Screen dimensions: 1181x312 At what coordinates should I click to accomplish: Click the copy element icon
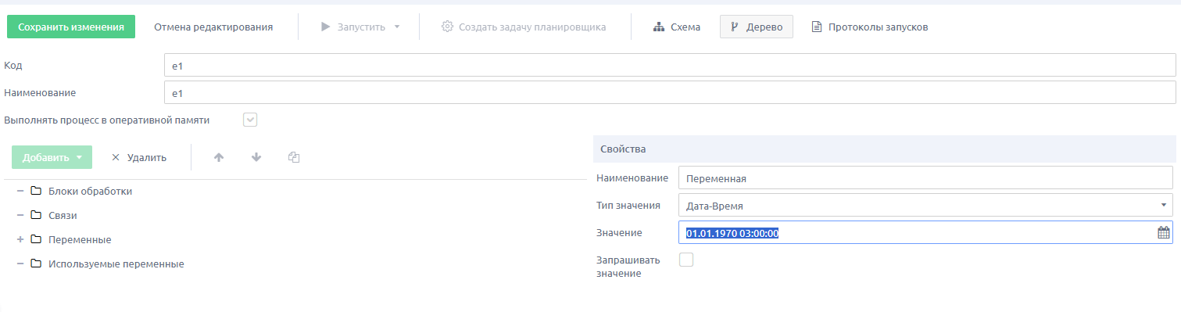pyautogui.click(x=294, y=157)
